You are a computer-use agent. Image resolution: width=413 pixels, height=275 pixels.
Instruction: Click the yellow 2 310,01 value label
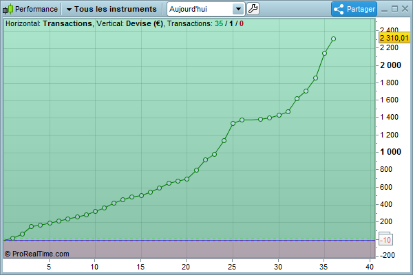[394, 38]
